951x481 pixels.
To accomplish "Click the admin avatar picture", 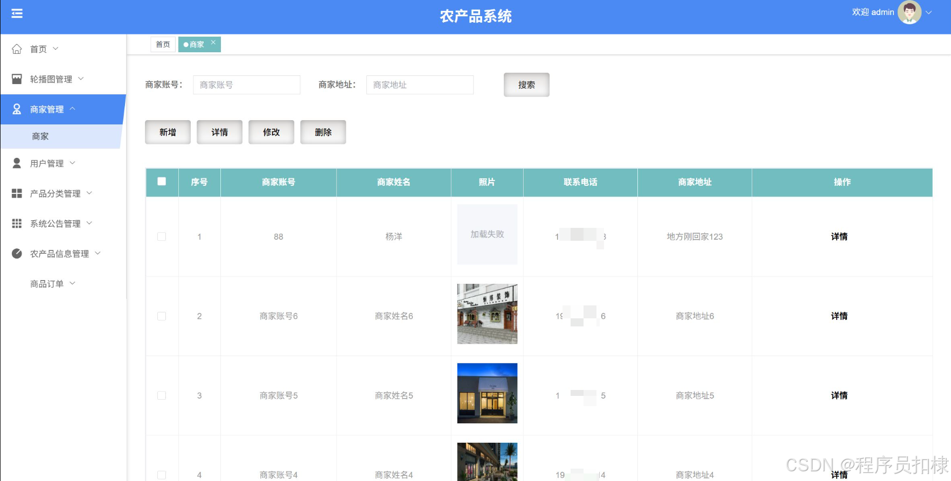I will pos(909,12).
